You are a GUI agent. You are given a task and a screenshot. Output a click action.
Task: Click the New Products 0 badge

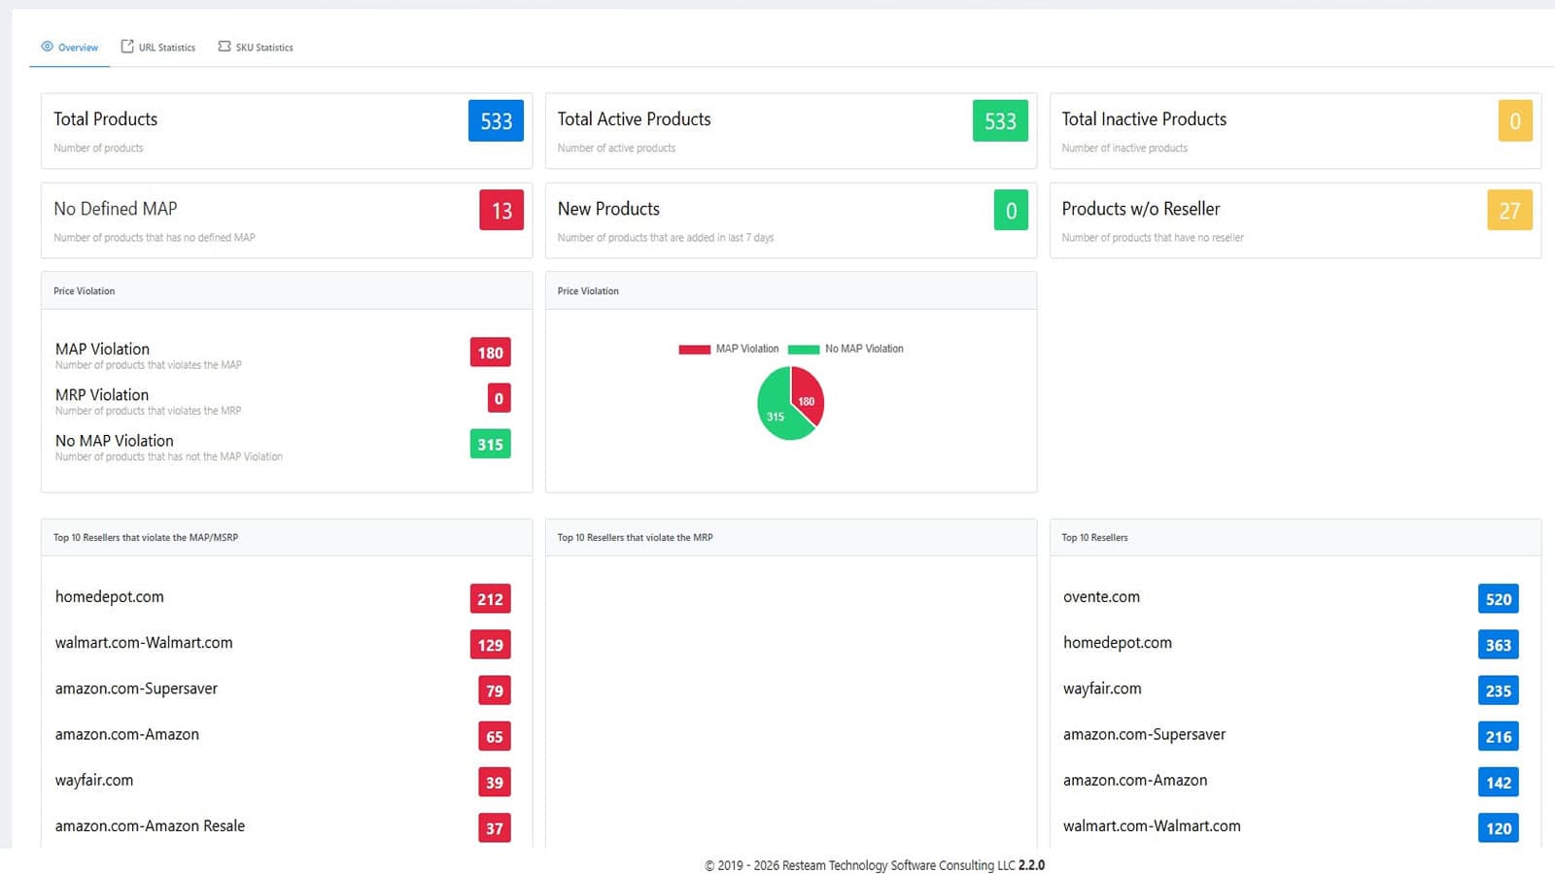pos(1011,211)
